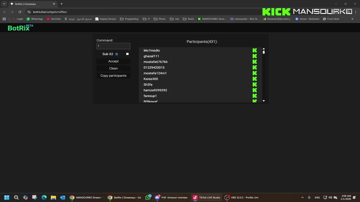Open the Inquiry Service bookmark

105,19
